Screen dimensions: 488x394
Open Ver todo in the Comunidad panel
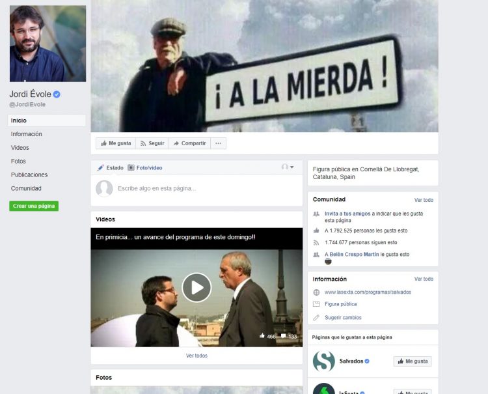pyautogui.click(x=424, y=200)
